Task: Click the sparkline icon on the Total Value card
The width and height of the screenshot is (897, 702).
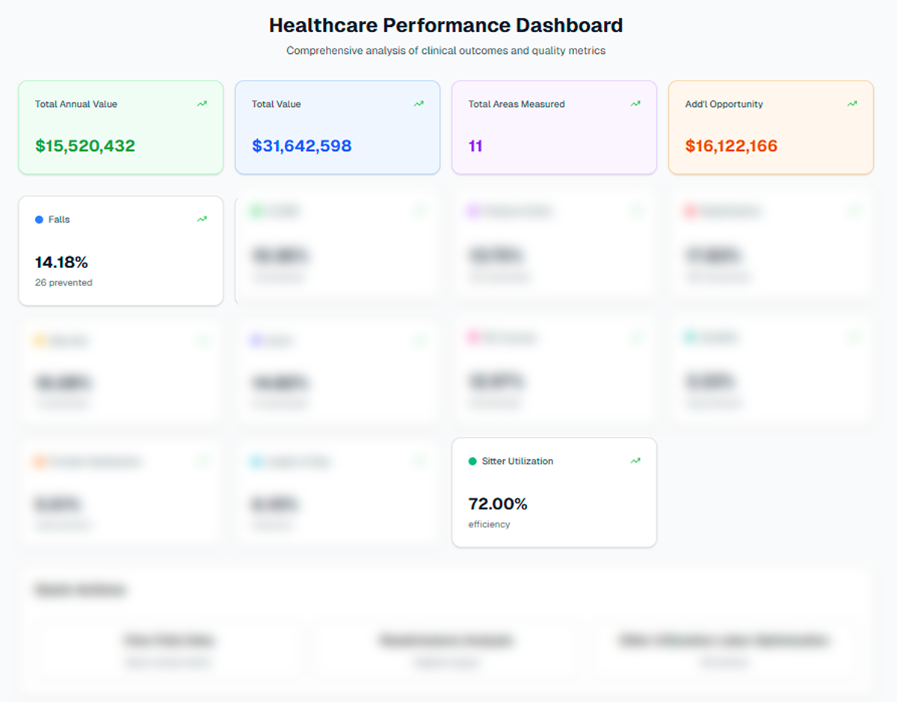Action: click(418, 104)
